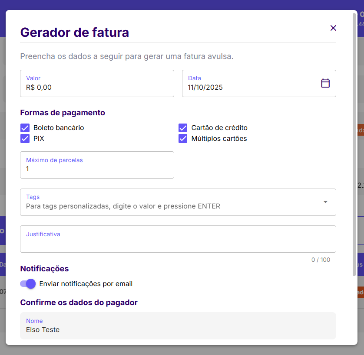The height and width of the screenshot is (355, 364).
Task: Uncheck the PIX payment checkbox
Action: click(x=25, y=139)
